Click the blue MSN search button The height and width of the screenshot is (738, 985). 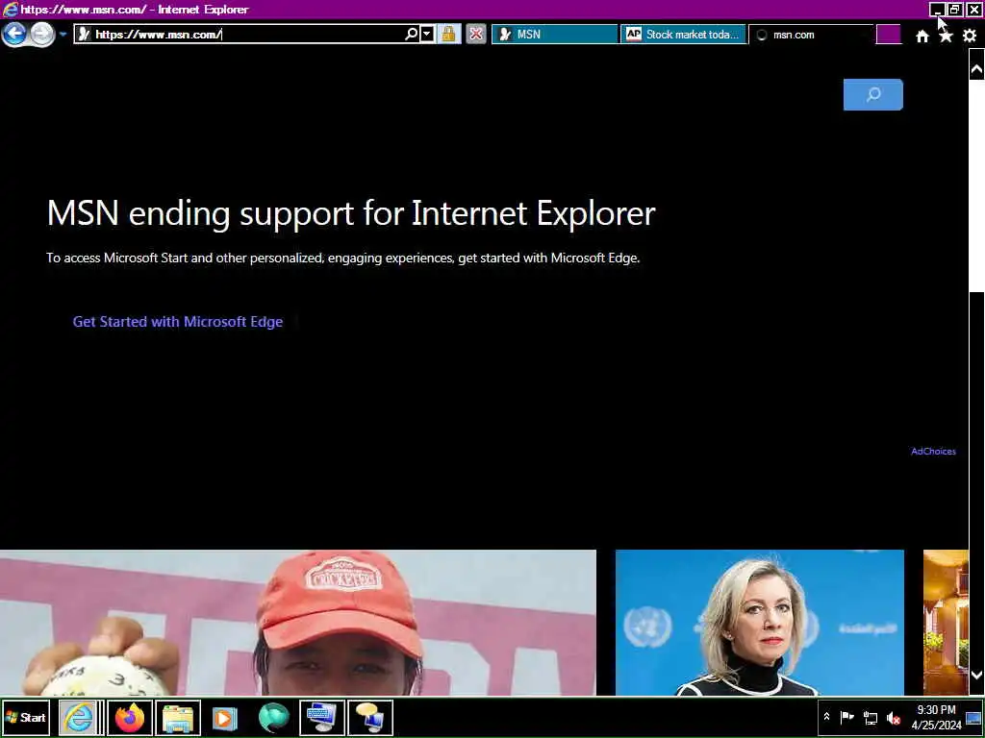[x=873, y=95]
